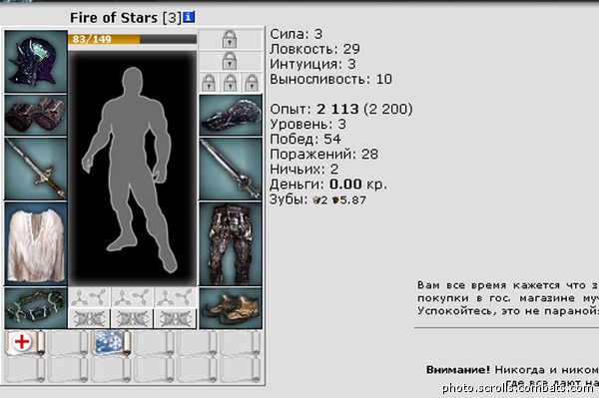Screen dimensions: 599x398
Task: Click the second wide locked slot
Action: tap(231, 61)
